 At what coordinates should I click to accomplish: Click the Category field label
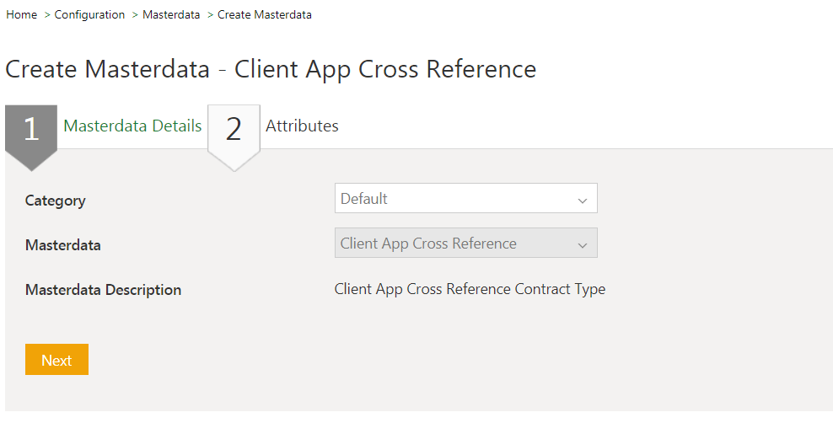click(56, 201)
